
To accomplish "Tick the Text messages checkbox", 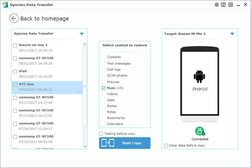I will (x=103, y=63).
